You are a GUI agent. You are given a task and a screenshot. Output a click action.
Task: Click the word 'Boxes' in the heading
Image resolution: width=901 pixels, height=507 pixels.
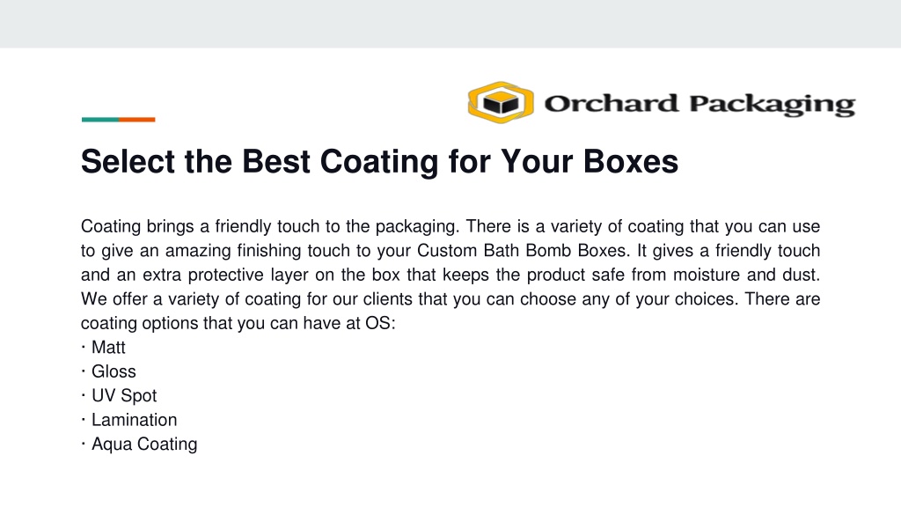(x=631, y=162)
